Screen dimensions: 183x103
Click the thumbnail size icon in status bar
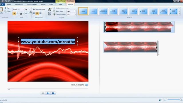point(160,100)
